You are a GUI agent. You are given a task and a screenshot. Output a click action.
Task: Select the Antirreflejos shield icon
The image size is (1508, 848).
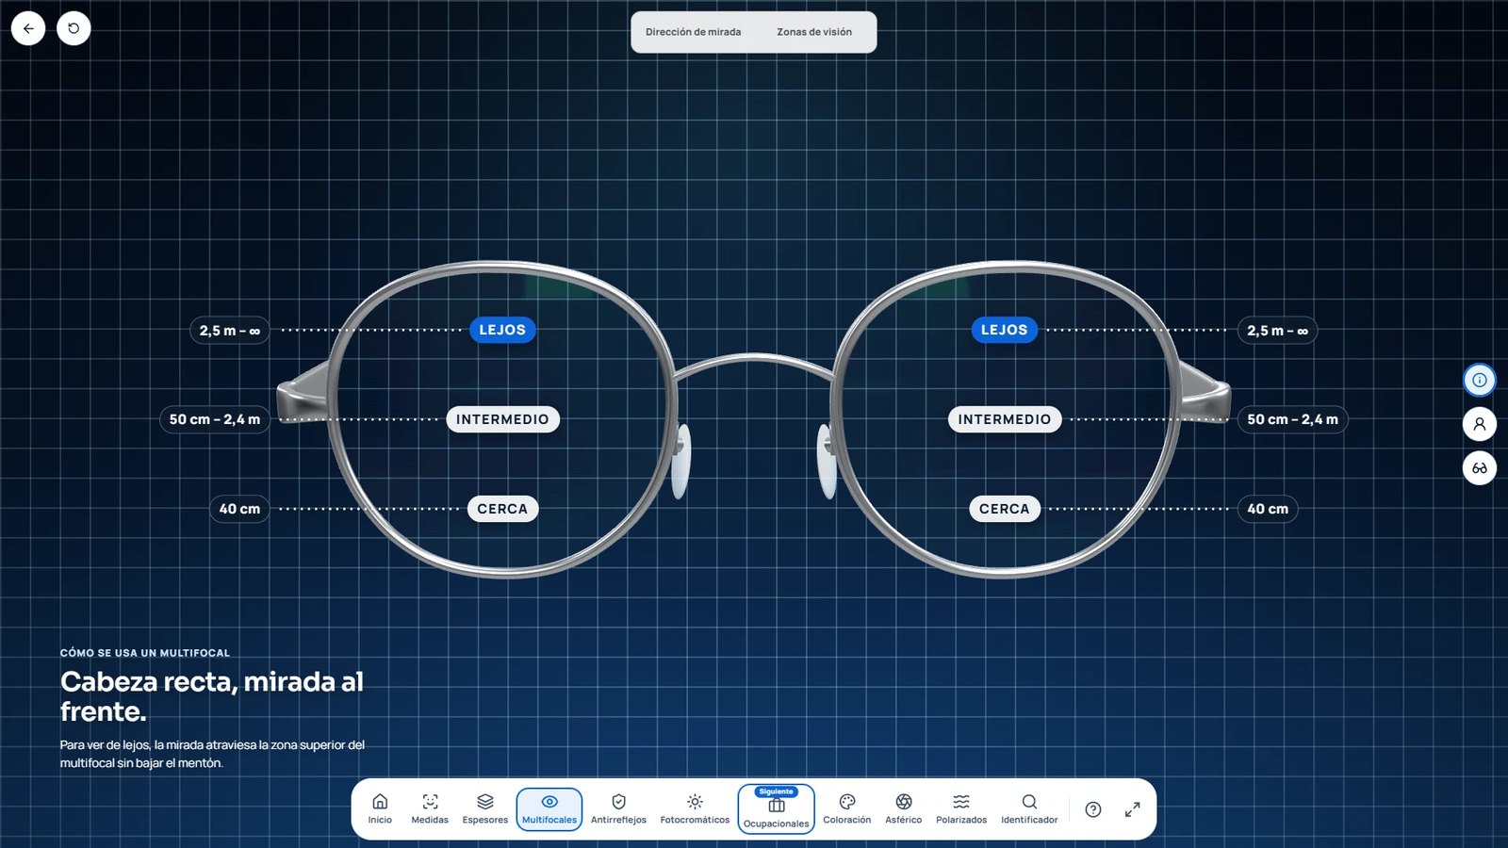pos(618,809)
